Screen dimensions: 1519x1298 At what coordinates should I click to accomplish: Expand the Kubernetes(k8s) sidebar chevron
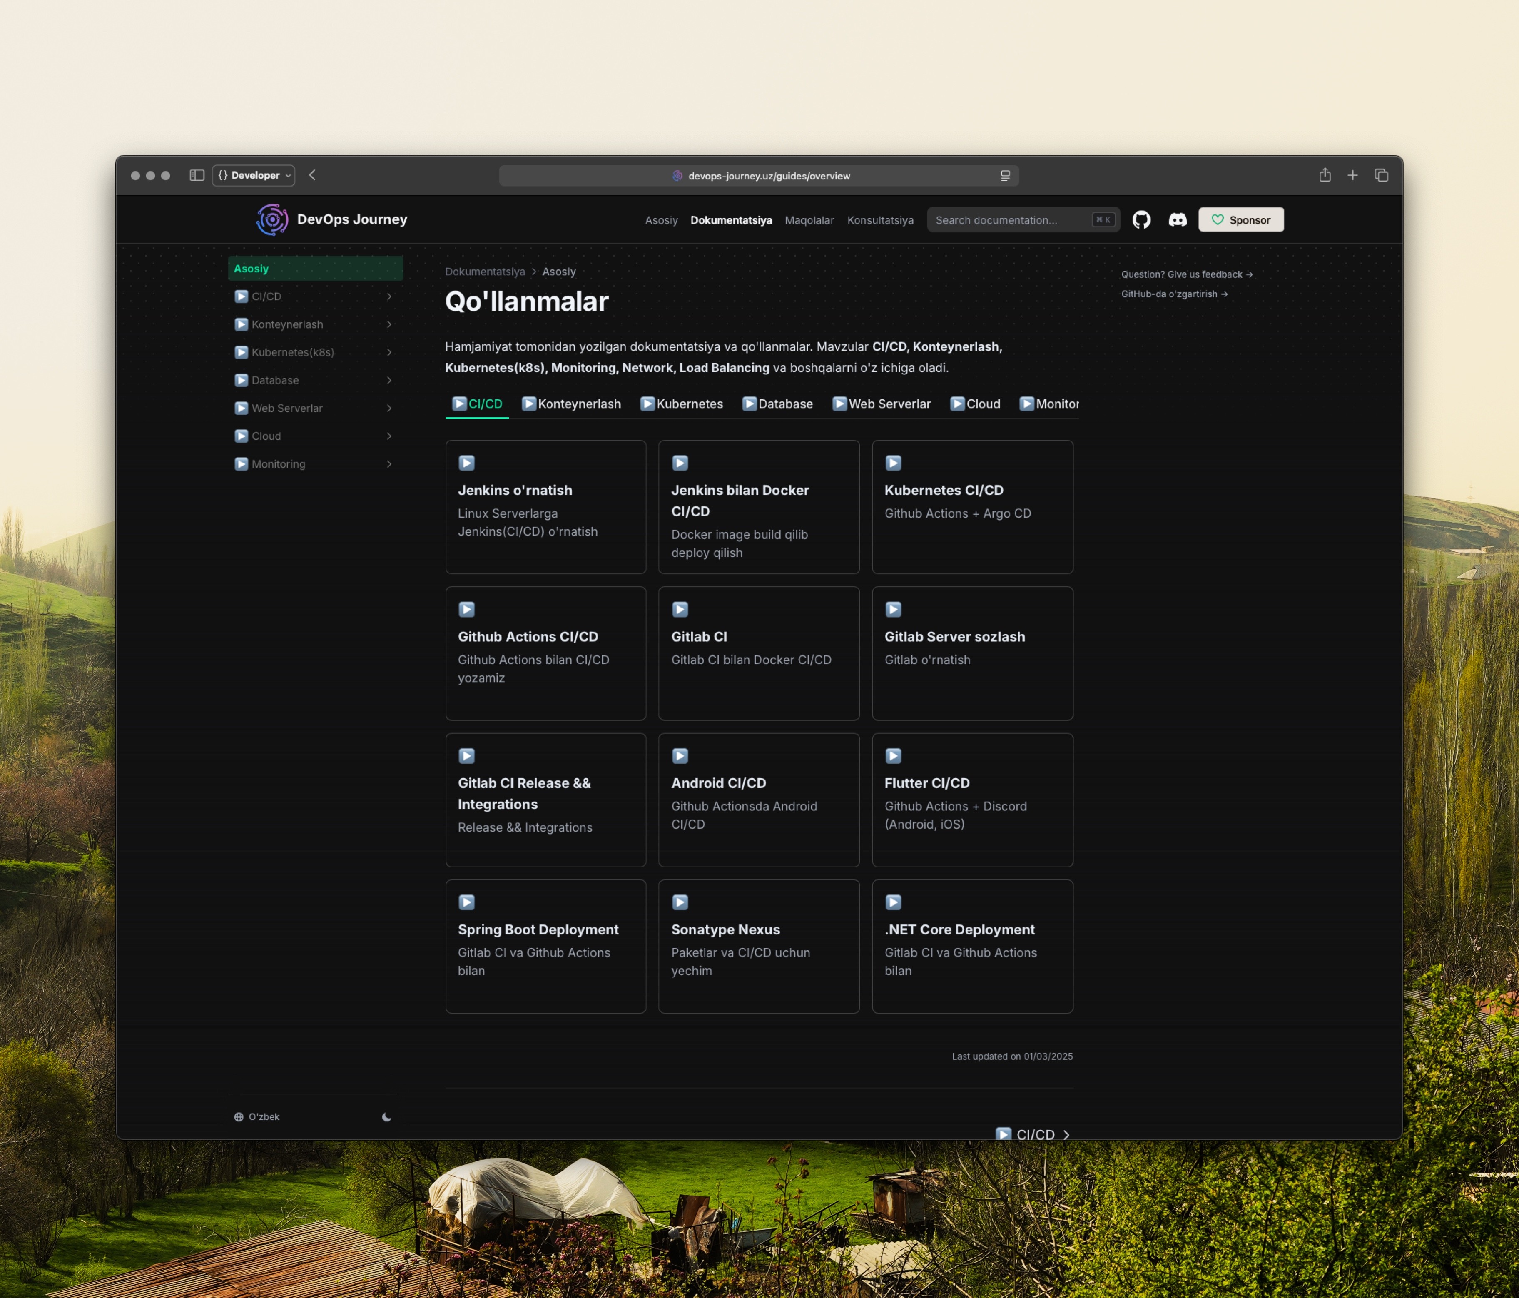pyautogui.click(x=388, y=352)
